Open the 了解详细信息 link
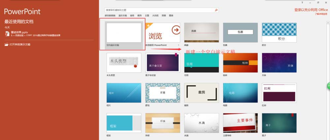The image size is (330, 140). pyautogui.click(x=321, y=14)
